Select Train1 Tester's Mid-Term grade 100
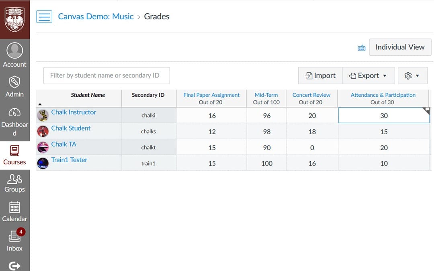 coord(266,163)
